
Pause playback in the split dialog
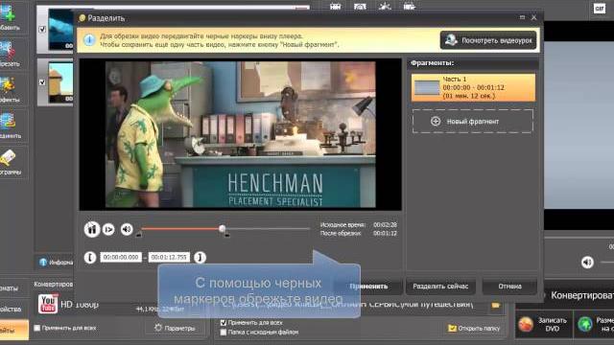click(92, 229)
